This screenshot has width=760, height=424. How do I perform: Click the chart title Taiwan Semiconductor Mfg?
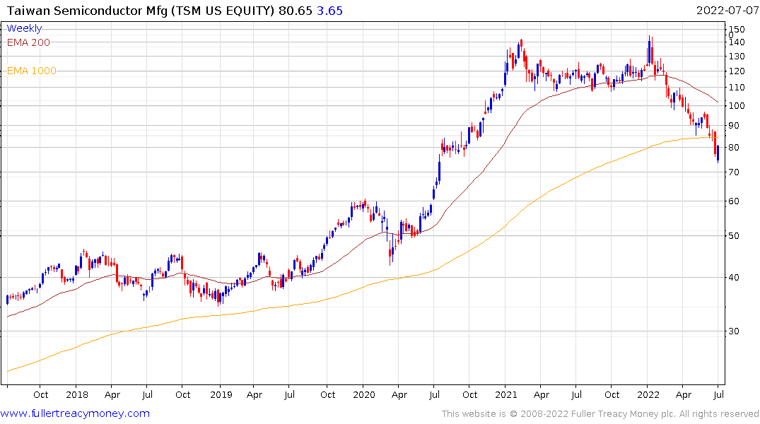[x=88, y=11]
